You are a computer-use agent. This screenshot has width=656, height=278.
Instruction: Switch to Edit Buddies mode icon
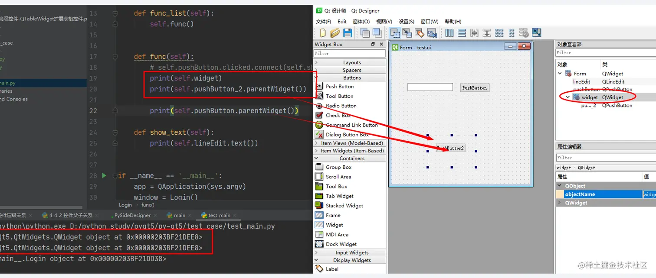pos(419,33)
